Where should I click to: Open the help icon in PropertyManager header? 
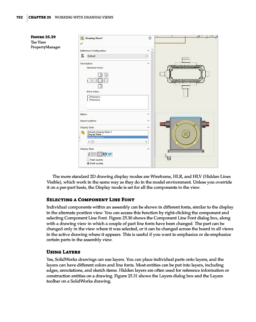pyautogui.click(x=150, y=38)
